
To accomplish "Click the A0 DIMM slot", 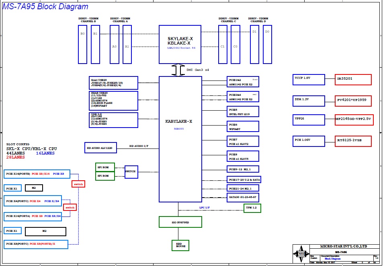I will (x=114, y=44).
